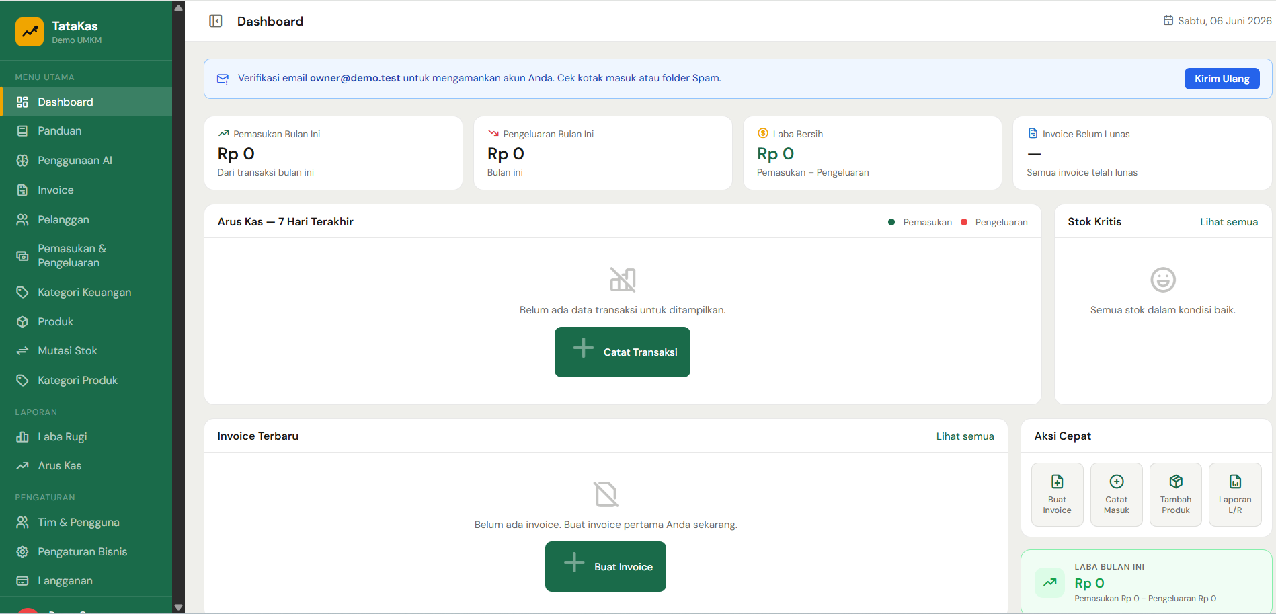Viewport: 1276px width, 614px height.
Task: Toggle the red Pengeluaran legend dot
Action: coord(964,222)
